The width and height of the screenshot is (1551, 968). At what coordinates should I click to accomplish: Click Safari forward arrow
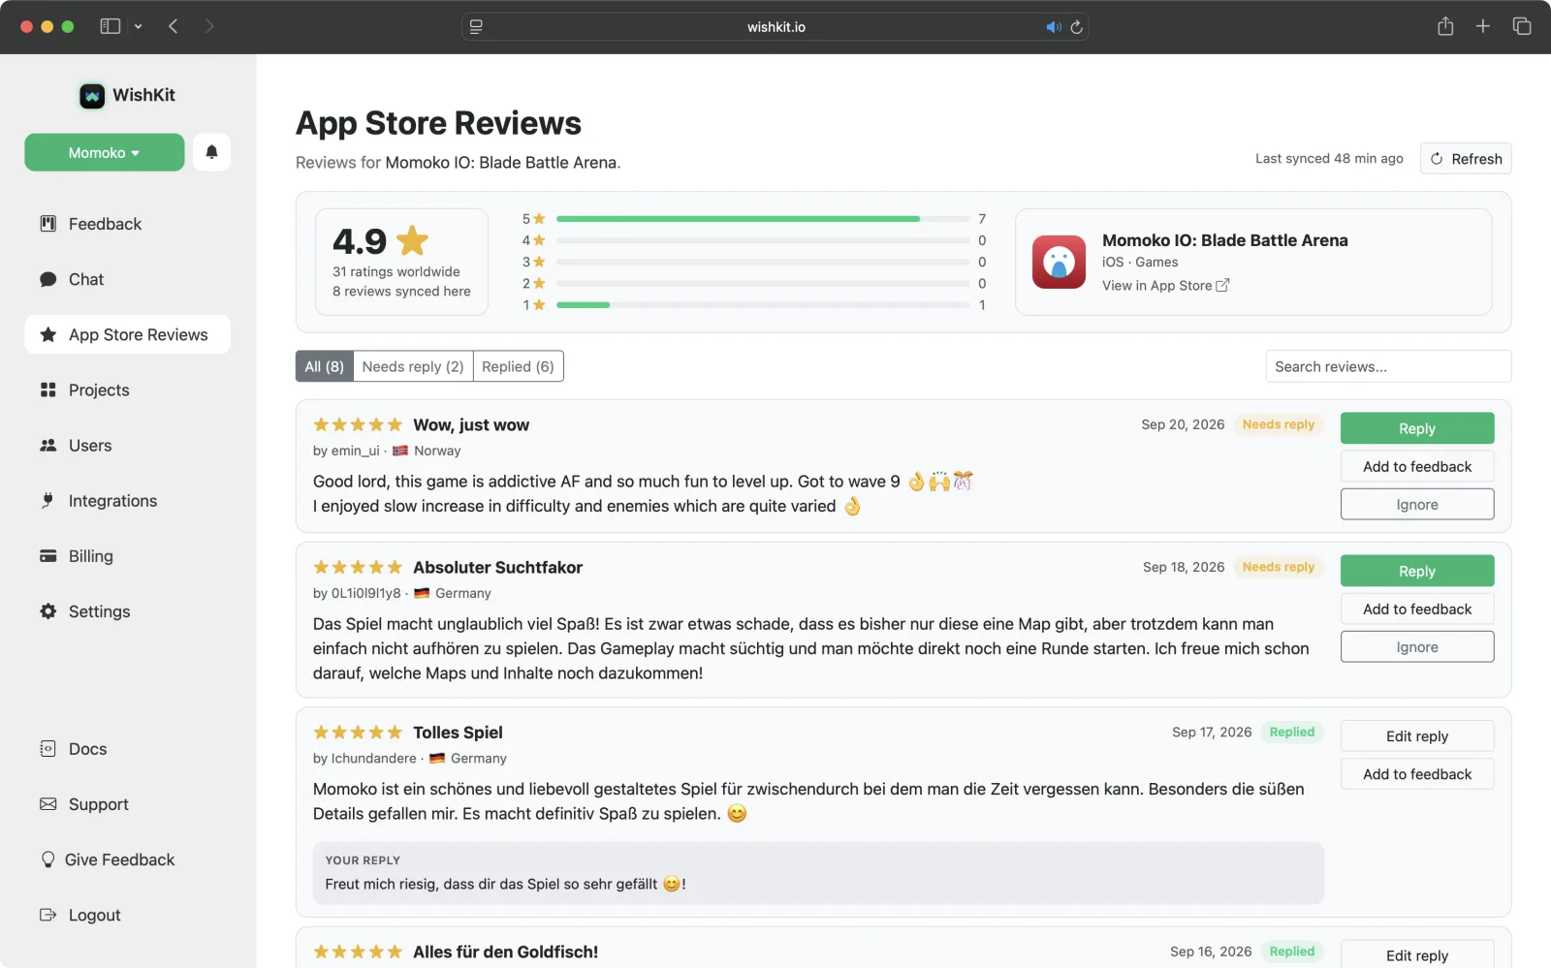209,26
